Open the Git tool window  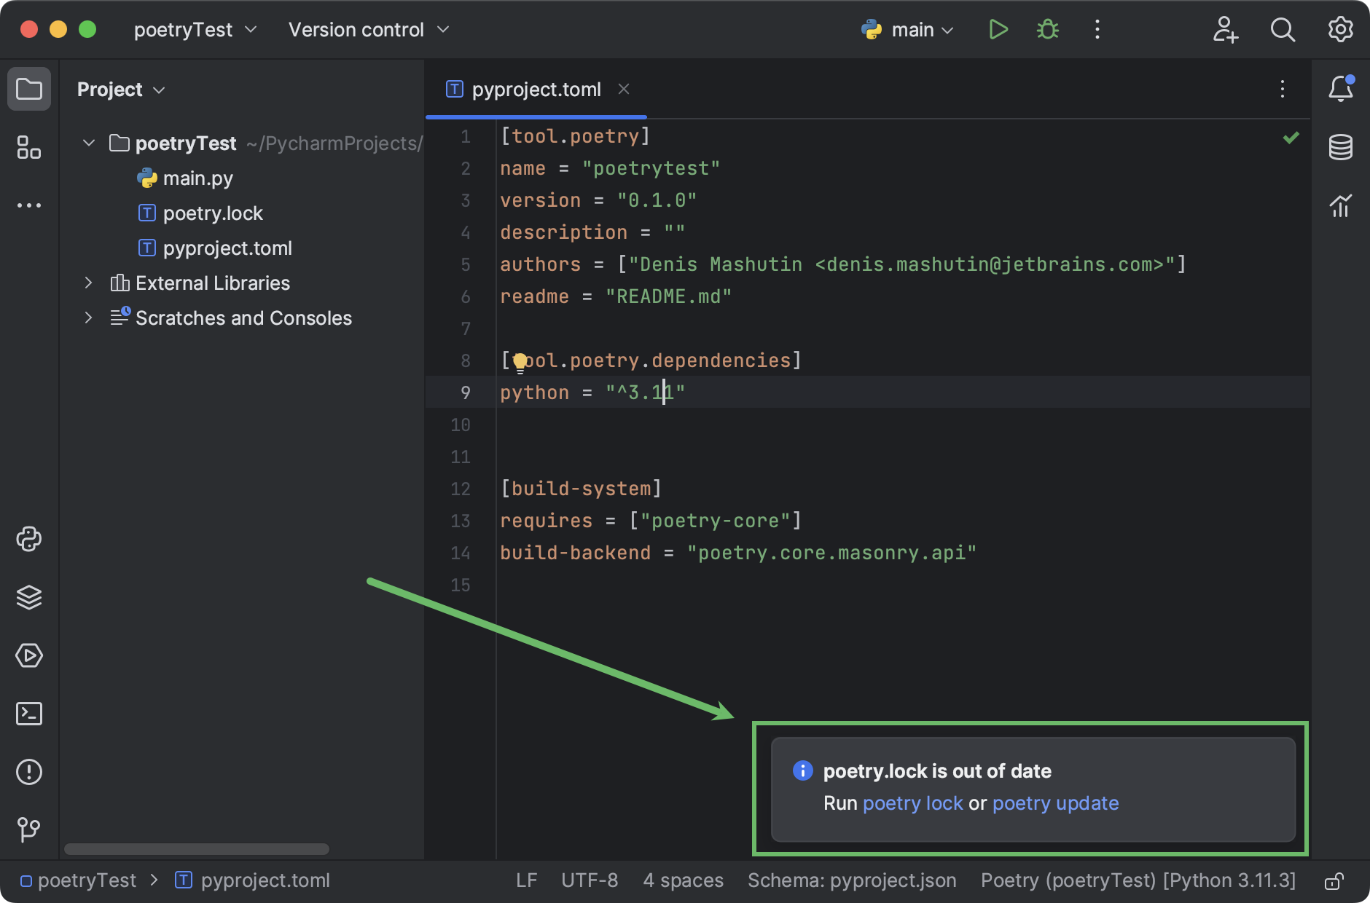29,830
